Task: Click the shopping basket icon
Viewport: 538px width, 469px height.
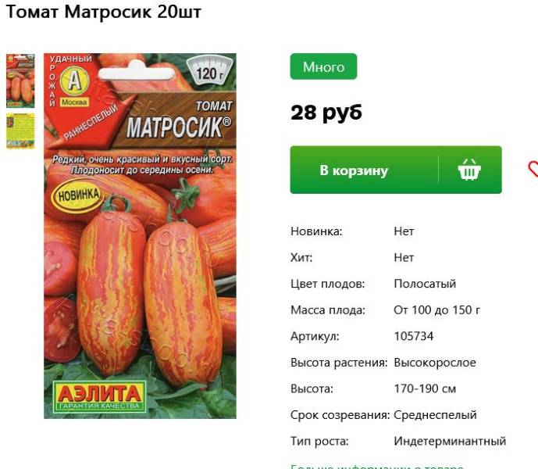Action: click(469, 170)
